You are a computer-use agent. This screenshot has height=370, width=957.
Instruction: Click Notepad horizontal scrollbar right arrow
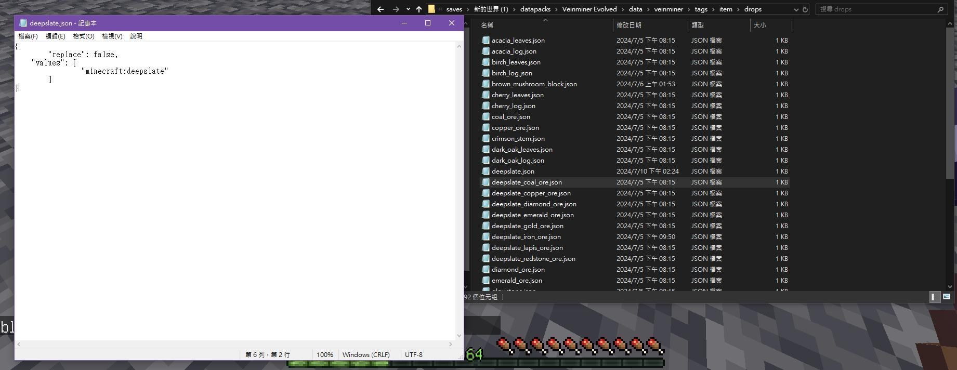[451, 344]
